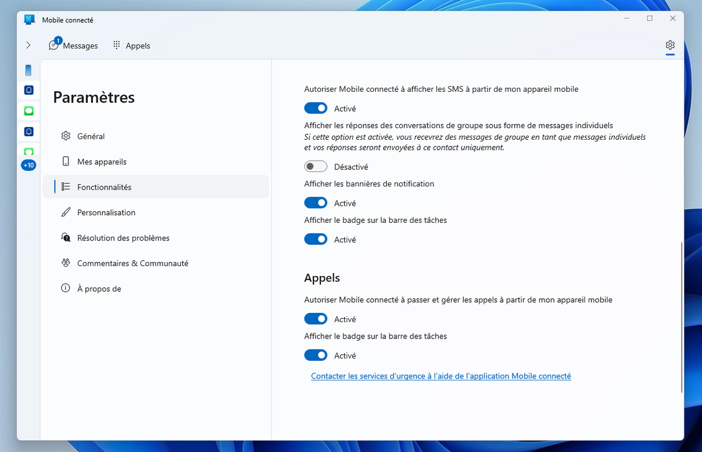The width and height of the screenshot is (702, 452).
Task: Click the gear icon beside Général
Action: (x=66, y=136)
